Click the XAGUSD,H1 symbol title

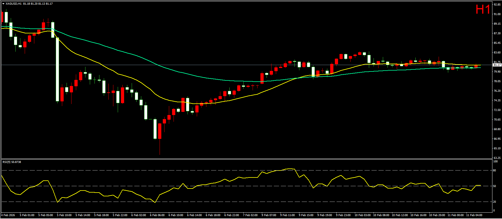pyautogui.click(x=13, y=4)
